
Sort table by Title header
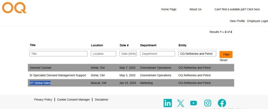point(33,45)
